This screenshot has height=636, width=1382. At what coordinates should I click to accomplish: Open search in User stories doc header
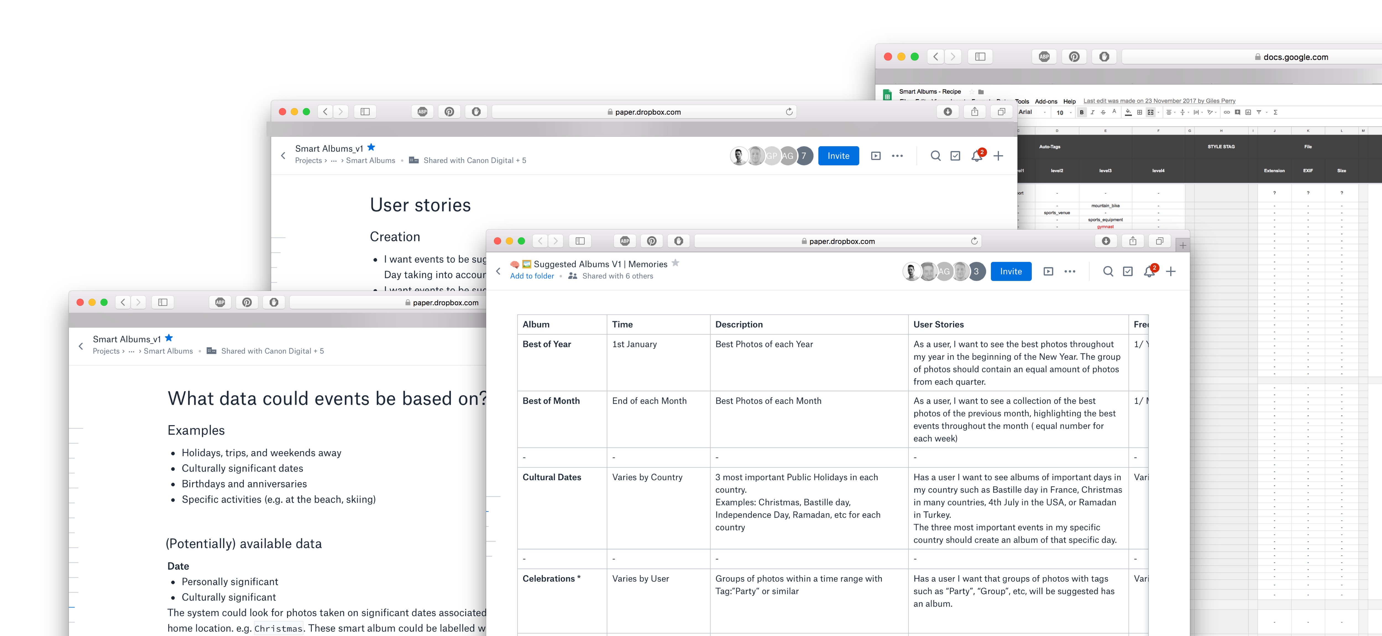tap(936, 156)
